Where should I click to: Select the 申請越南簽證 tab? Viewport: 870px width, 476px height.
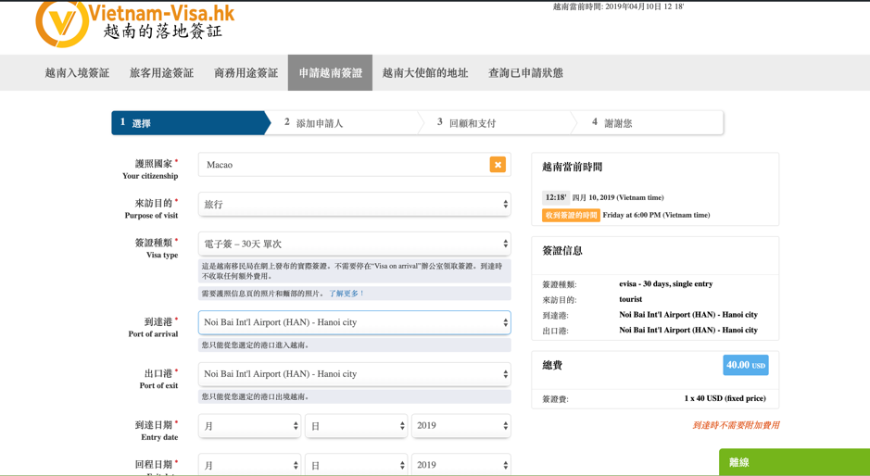[x=330, y=73]
